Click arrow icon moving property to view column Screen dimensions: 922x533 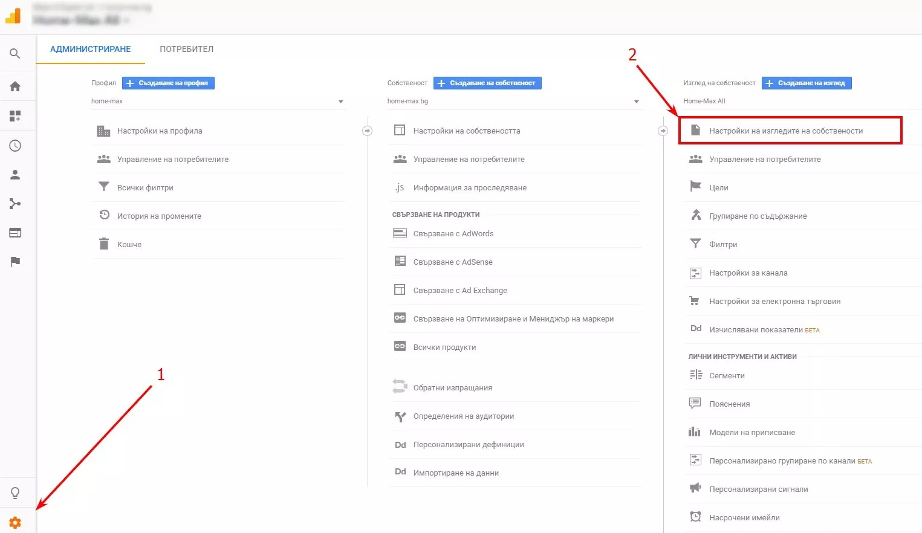(663, 131)
